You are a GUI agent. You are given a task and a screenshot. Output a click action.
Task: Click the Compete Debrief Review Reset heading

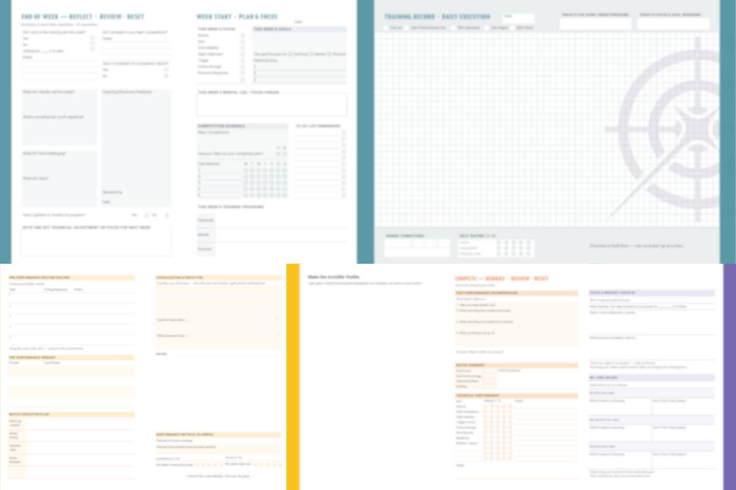pos(502,279)
